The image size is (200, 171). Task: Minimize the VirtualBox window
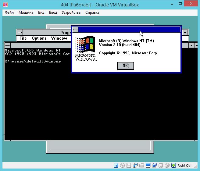pos(172,4)
